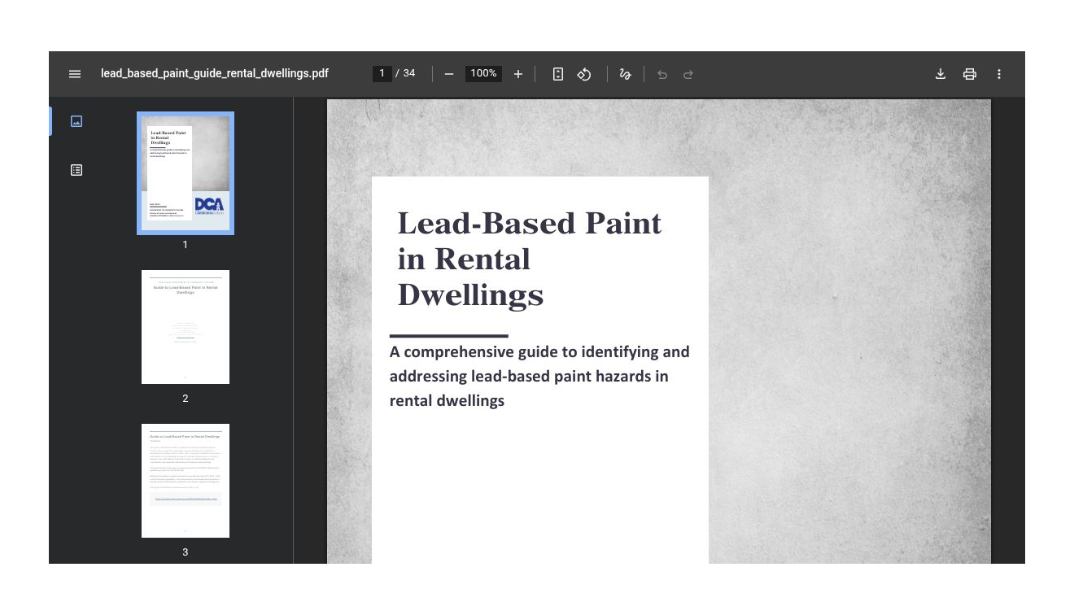This screenshot has height=615, width=1074.
Task: Select the draw annotation tool
Action: [625, 74]
